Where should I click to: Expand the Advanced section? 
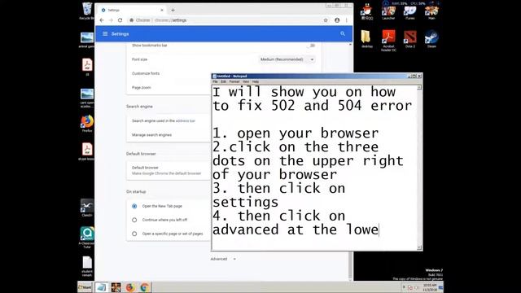pos(223,259)
